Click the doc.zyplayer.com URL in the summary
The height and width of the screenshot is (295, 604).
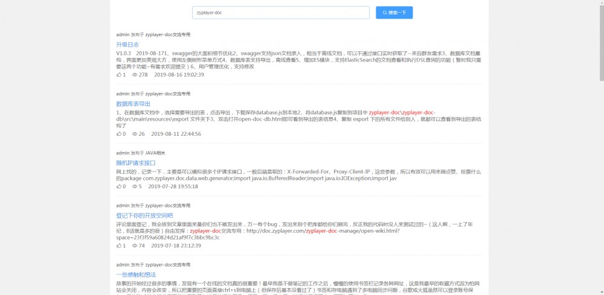[258, 234]
